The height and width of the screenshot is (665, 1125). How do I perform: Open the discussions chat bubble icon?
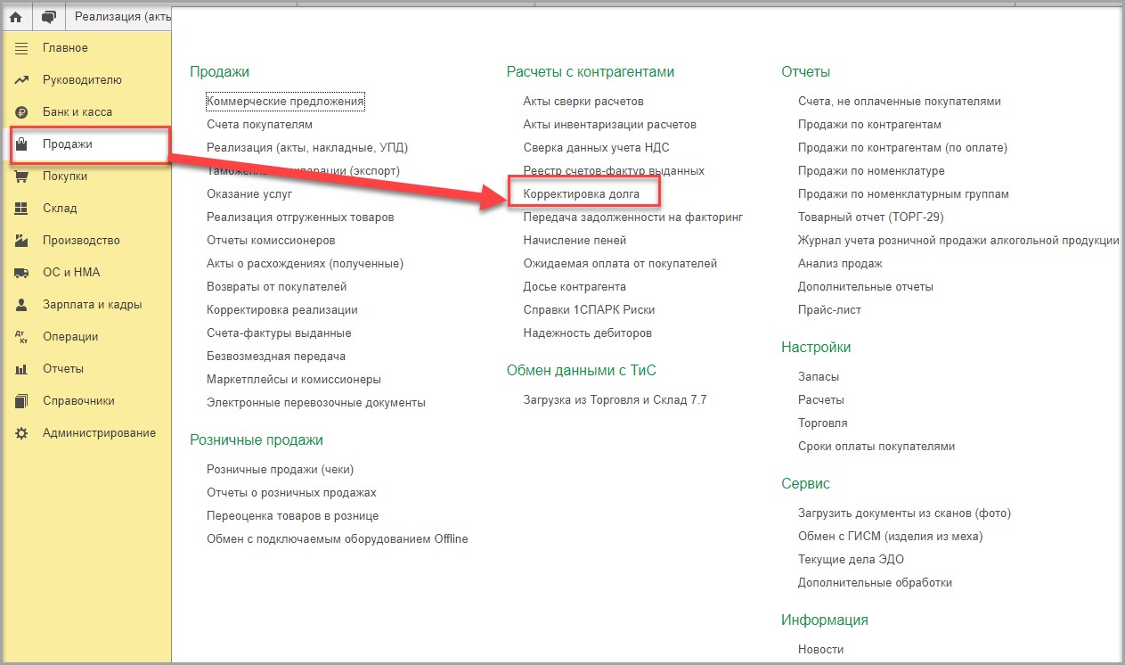pos(48,17)
